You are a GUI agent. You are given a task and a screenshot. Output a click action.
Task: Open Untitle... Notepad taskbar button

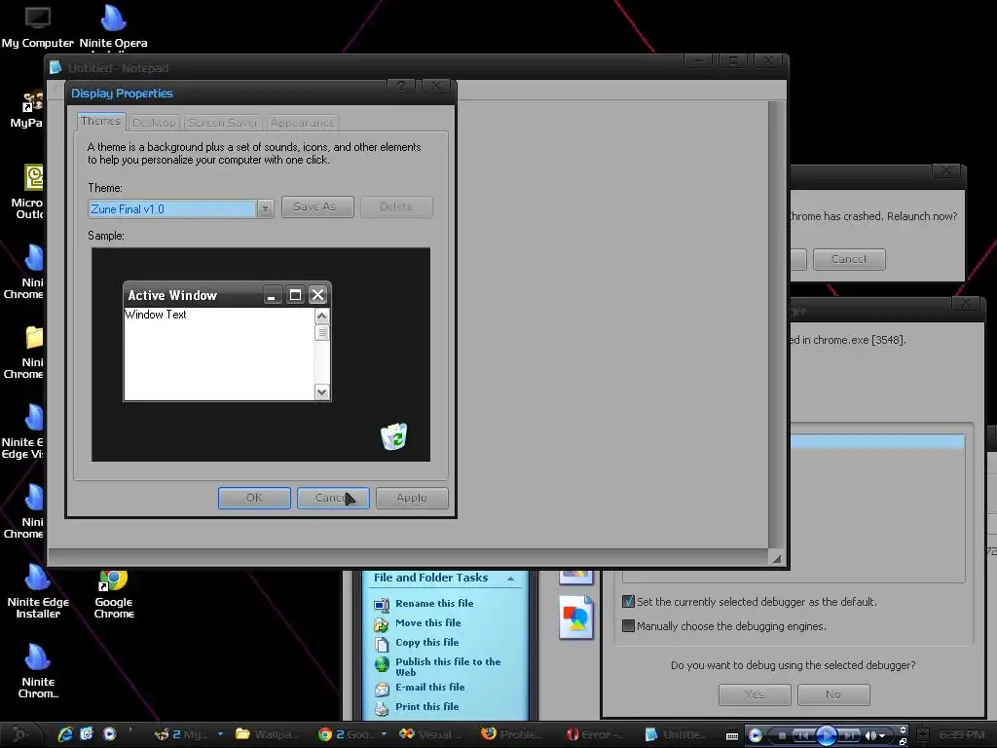tap(678, 734)
